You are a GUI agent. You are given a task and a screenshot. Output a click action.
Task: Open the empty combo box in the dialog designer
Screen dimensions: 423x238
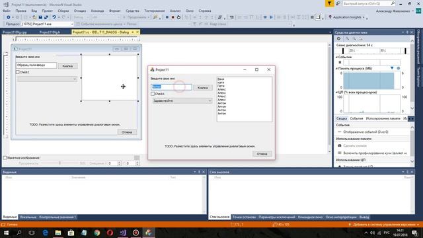[47, 79]
